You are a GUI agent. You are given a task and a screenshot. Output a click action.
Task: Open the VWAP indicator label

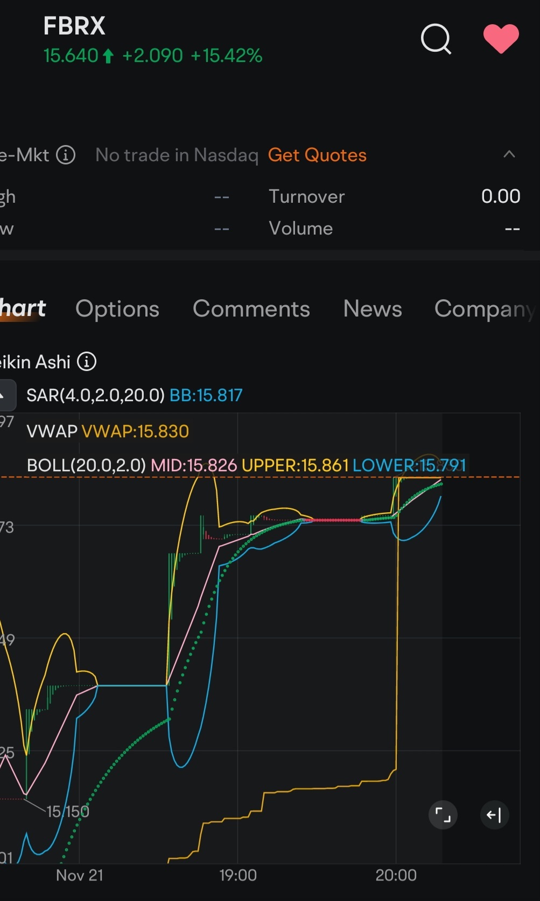52,431
